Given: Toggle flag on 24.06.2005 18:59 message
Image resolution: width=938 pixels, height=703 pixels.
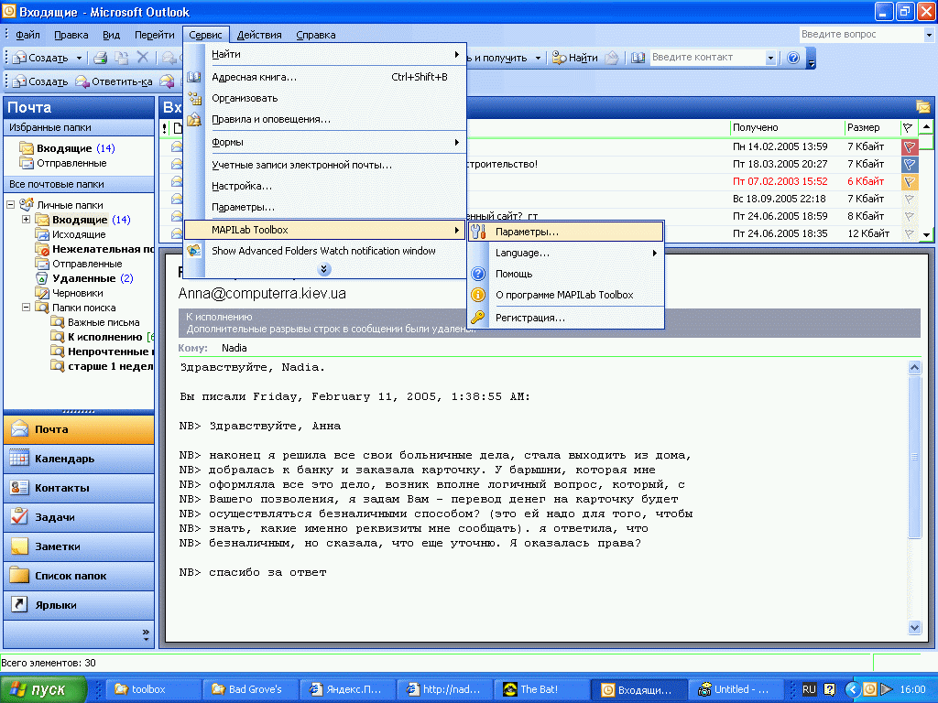Looking at the screenshot, I should coord(909,216).
